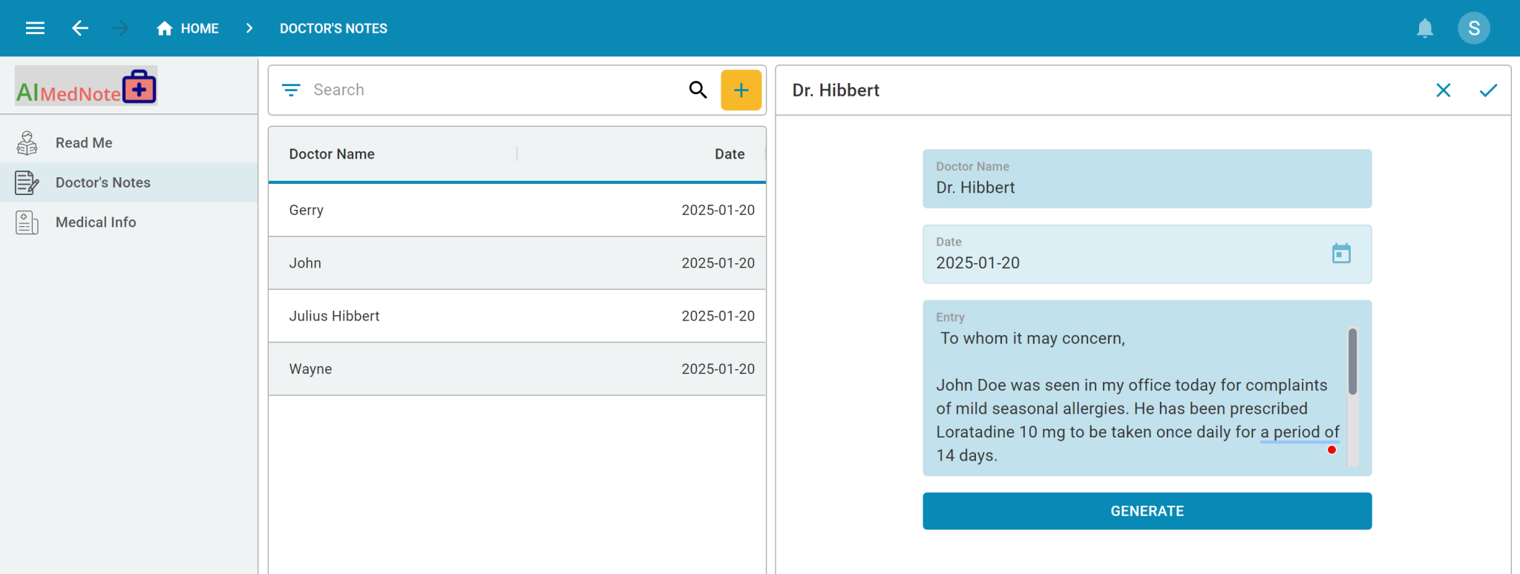Sort the list by Date column

click(x=729, y=154)
